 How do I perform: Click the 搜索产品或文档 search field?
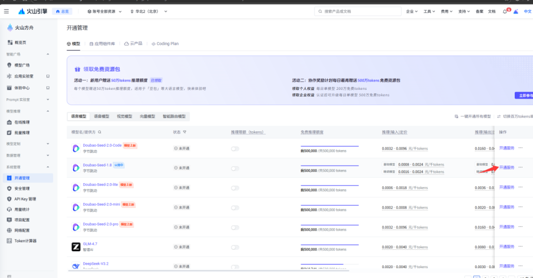(358, 11)
